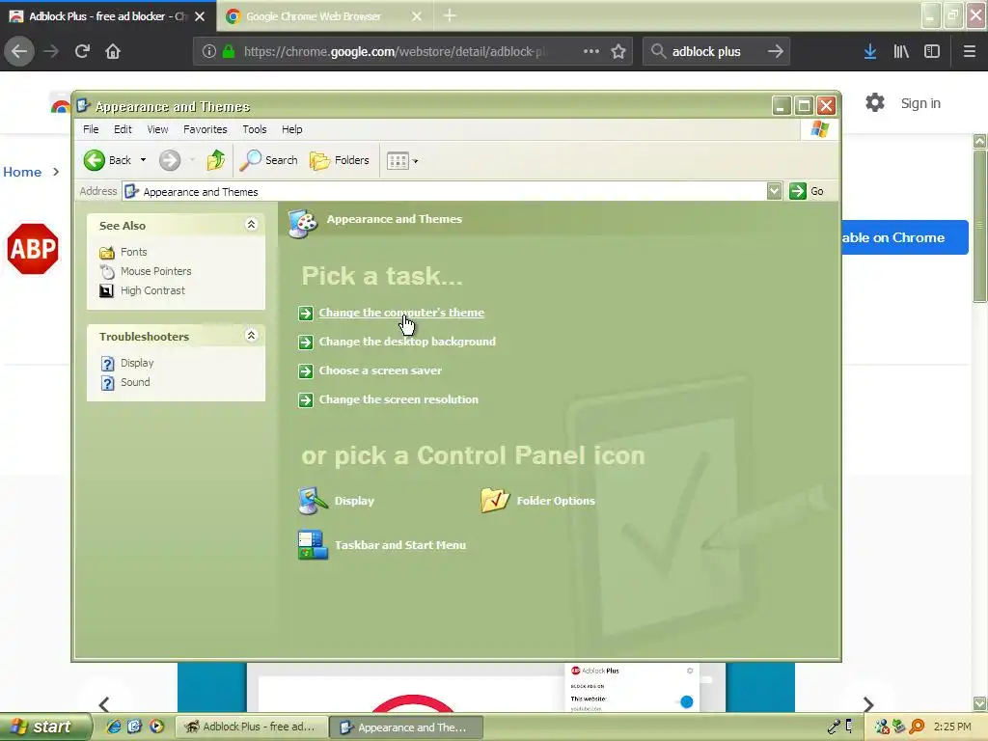The height and width of the screenshot is (741, 988).
Task: Click Change the desktop background
Action: 407,342
